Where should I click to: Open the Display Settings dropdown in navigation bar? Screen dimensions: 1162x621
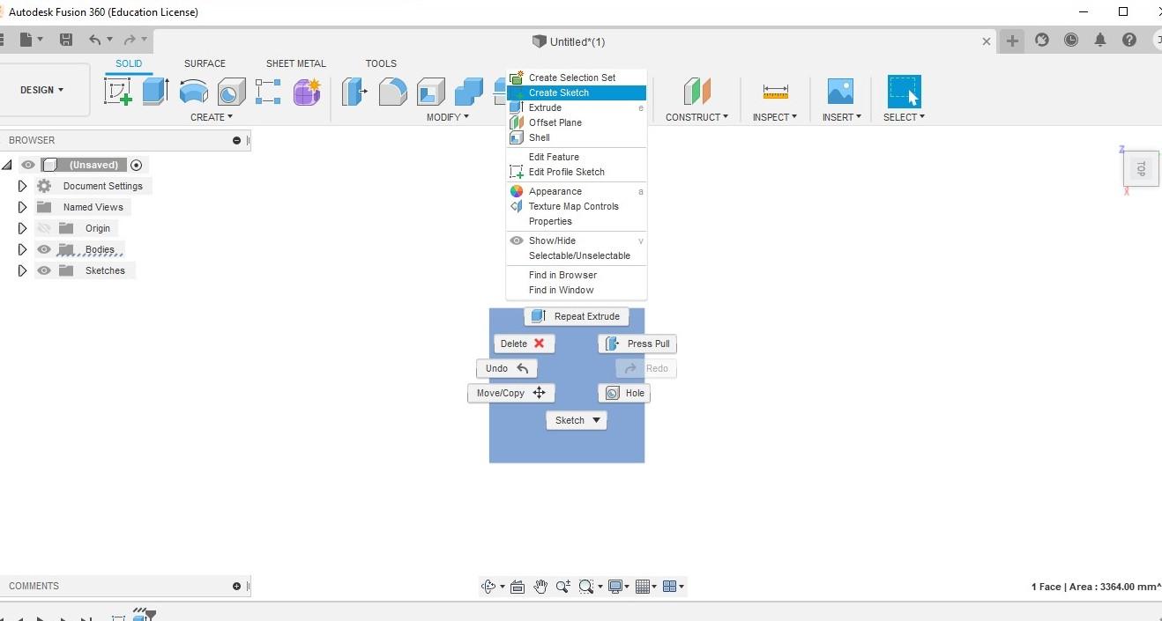click(619, 587)
